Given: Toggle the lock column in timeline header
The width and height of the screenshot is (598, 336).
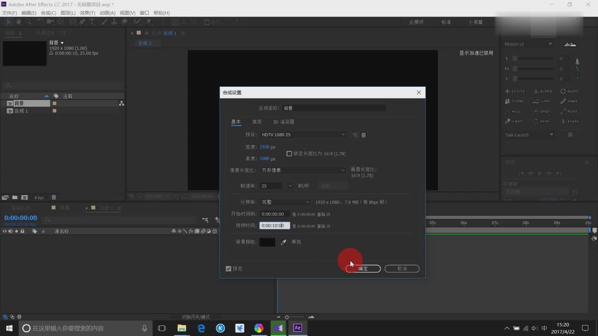Looking at the screenshot, I should click(22, 231).
